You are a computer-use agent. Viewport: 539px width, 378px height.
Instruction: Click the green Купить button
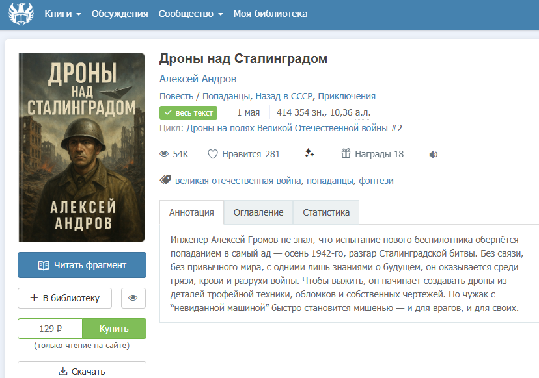point(114,329)
